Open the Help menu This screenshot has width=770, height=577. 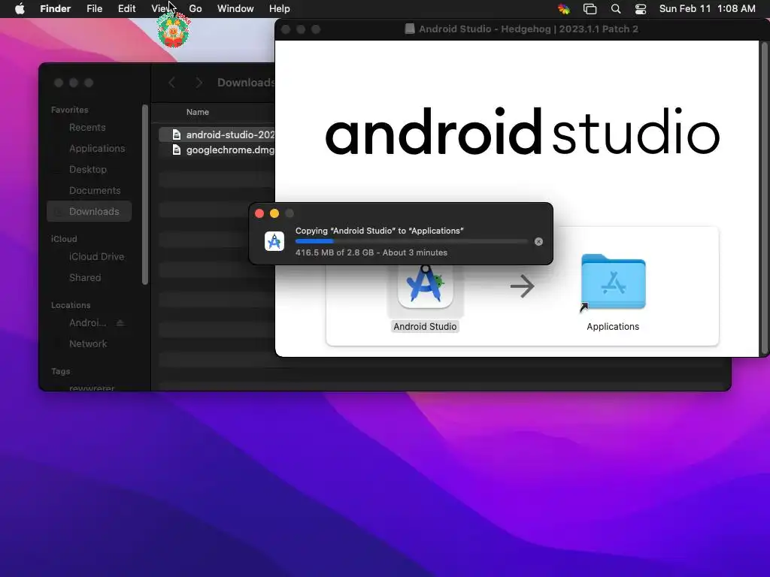pyautogui.click(x=280, y=9)
